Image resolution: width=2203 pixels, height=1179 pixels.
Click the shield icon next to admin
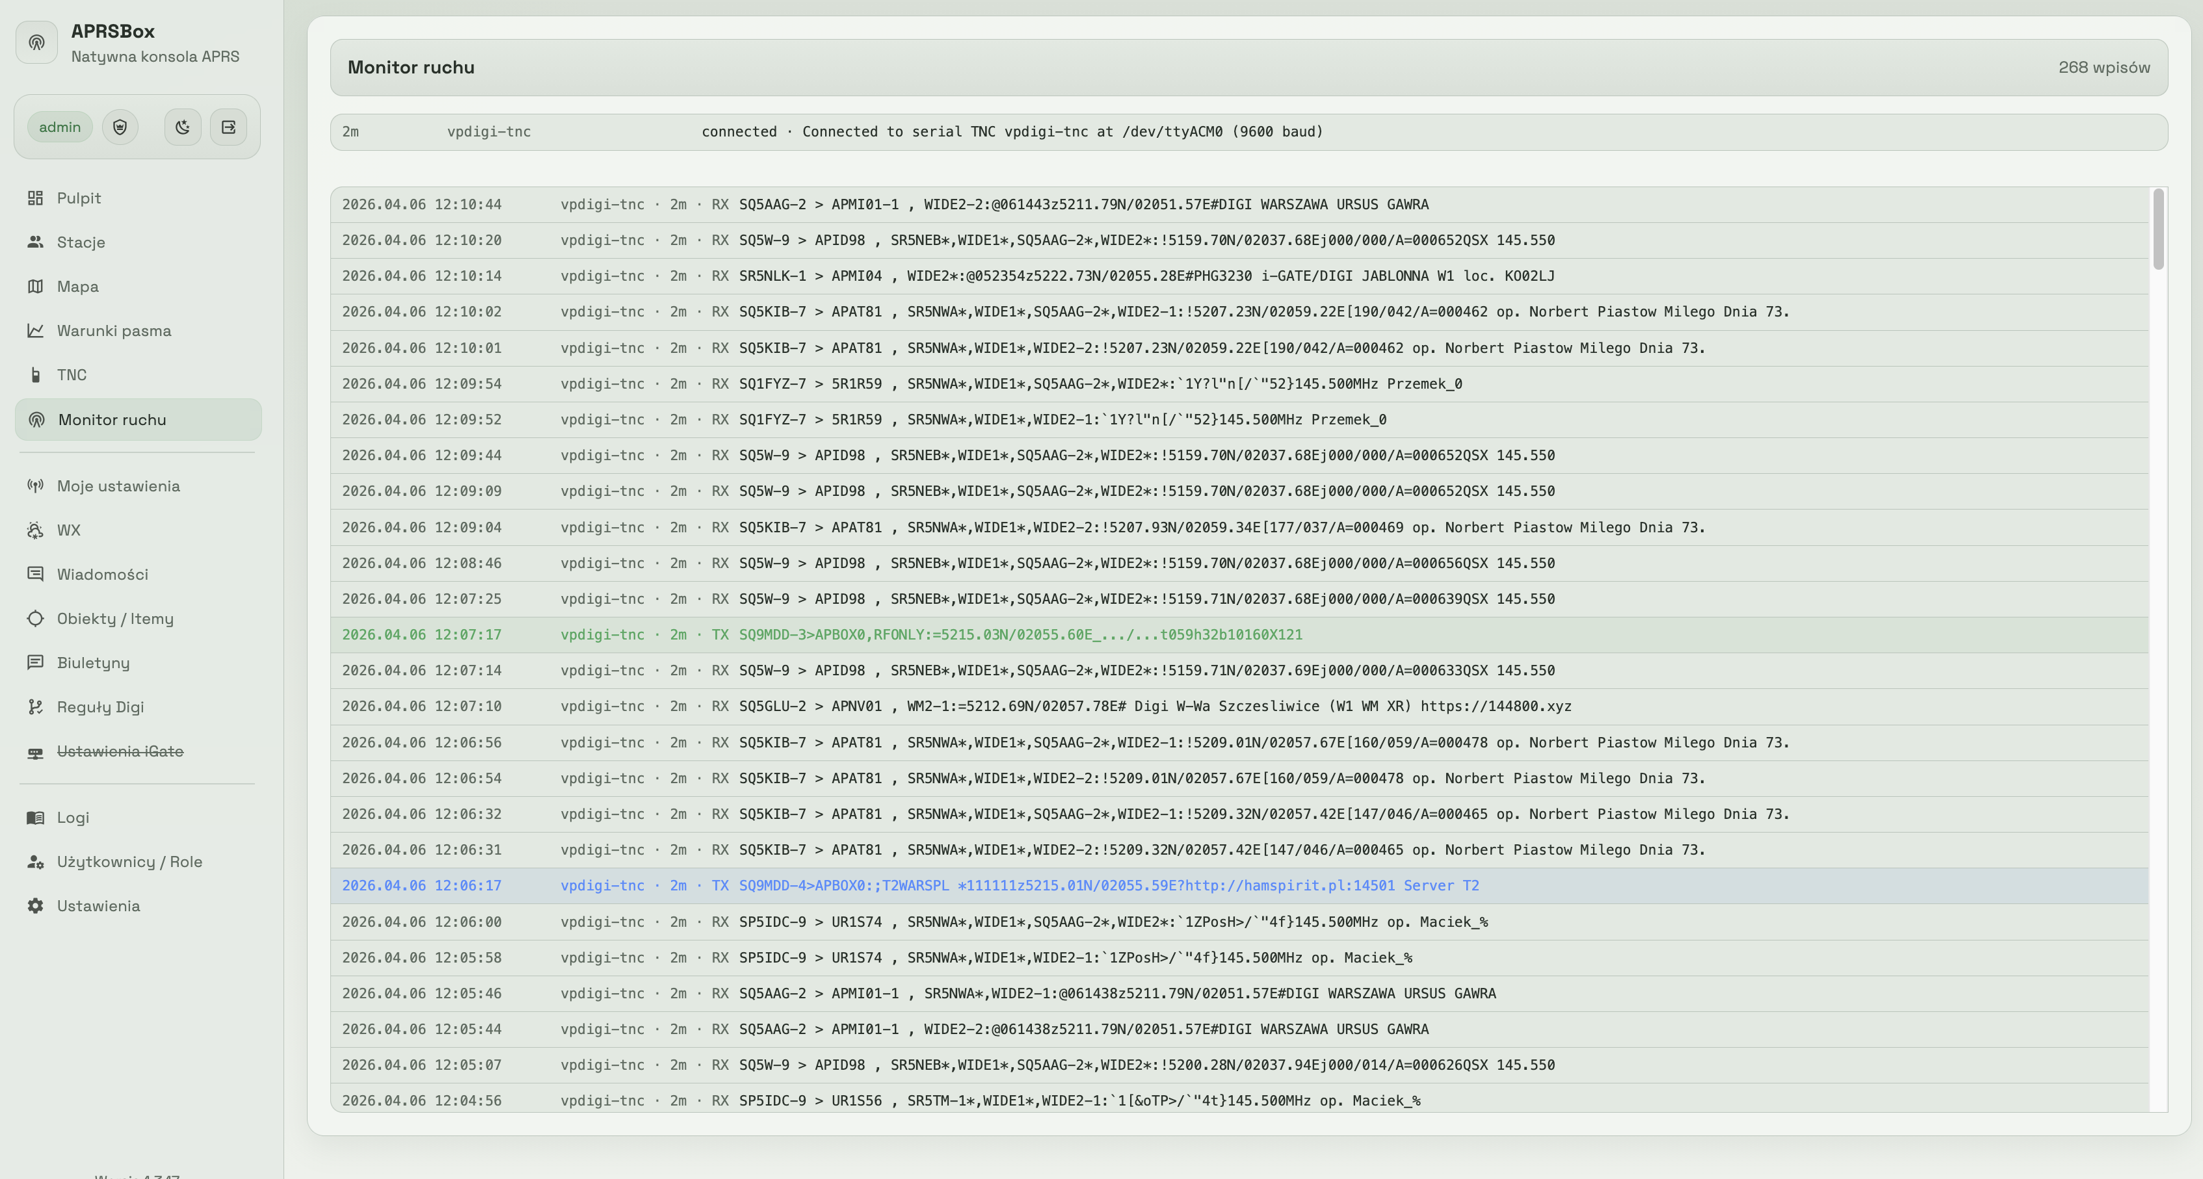[x=120, y=127]
